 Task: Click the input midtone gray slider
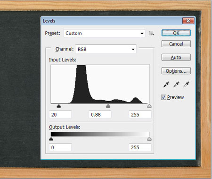point(108,106)
